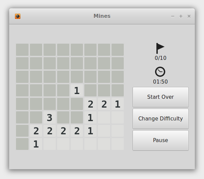Reveal covered tile directly right of the 3

click(63, 117)
